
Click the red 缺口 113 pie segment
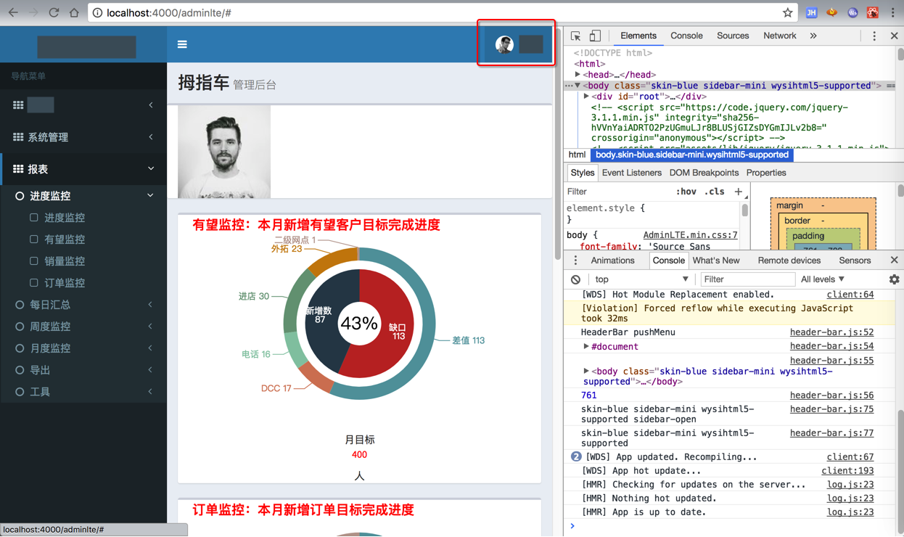pos(392,319)
